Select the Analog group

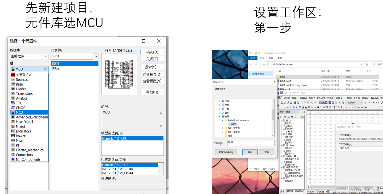click(x=29, y=98)
